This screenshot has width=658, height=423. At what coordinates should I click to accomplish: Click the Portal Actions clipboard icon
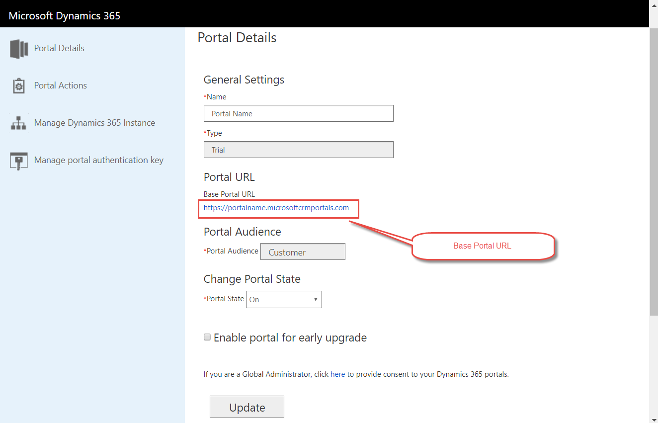[x=18, y=85]
